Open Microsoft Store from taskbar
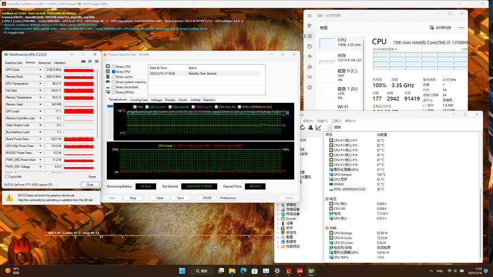 click(x=255, y=271)
